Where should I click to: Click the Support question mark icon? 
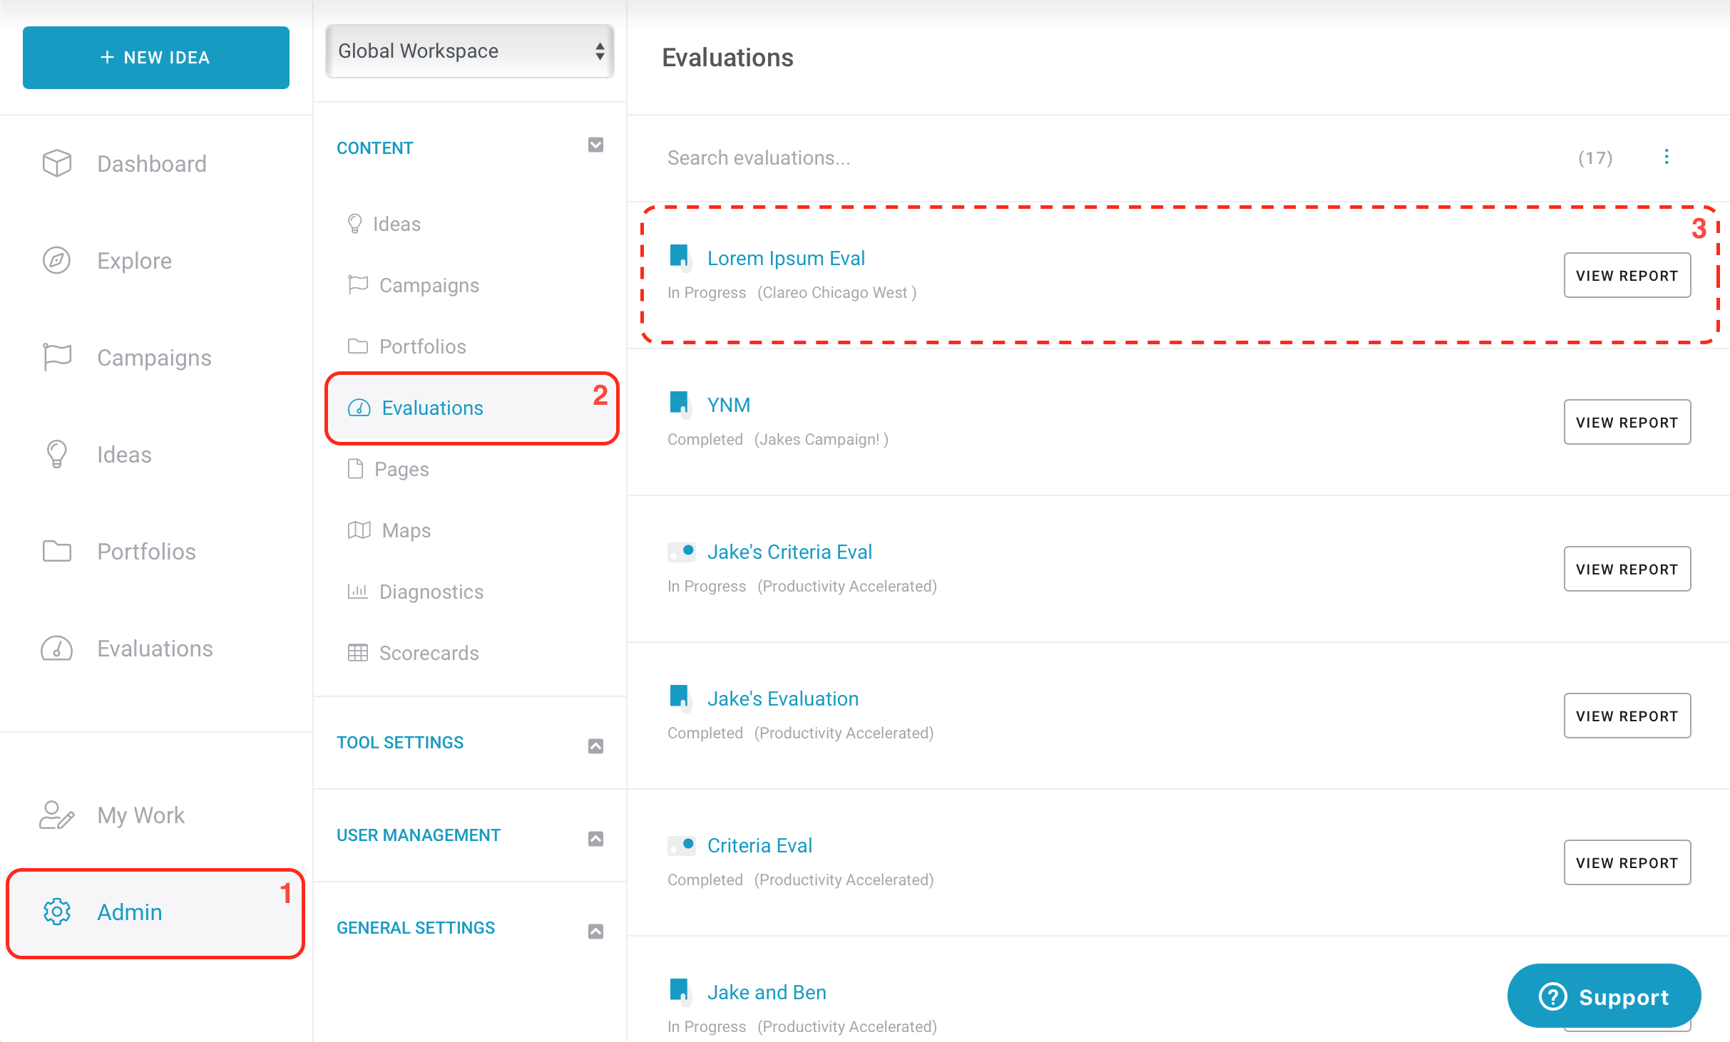click(1552, 996)
